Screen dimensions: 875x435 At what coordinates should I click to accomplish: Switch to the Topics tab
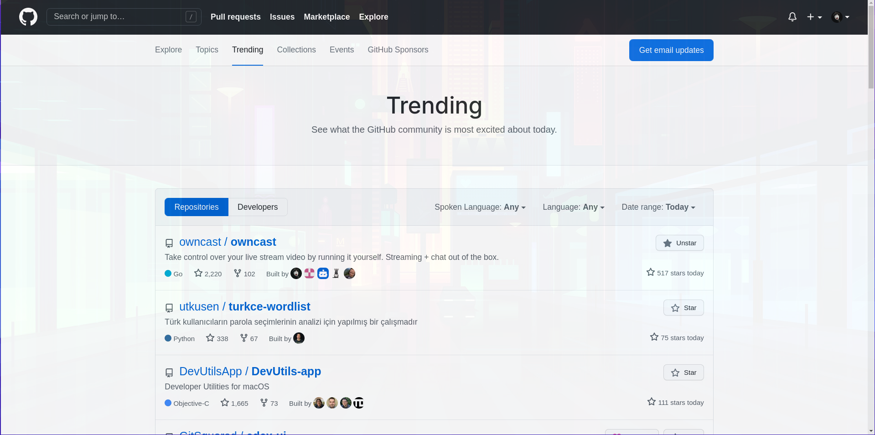coord(207,50)
